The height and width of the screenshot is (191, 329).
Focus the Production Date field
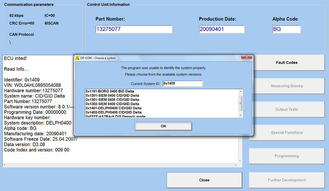(221, 29)
